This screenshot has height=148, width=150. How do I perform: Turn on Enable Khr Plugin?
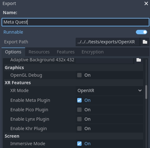(79, 129)
